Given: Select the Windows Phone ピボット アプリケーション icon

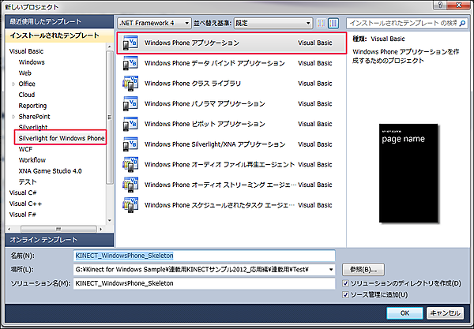Looking at the screenshot, I should (x=130, y=125).
